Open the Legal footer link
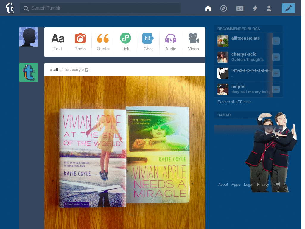The image size is (305, 229). [x=248, y=184]
